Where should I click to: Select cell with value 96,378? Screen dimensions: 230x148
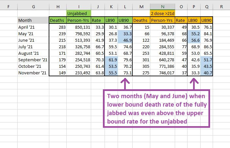162,34
